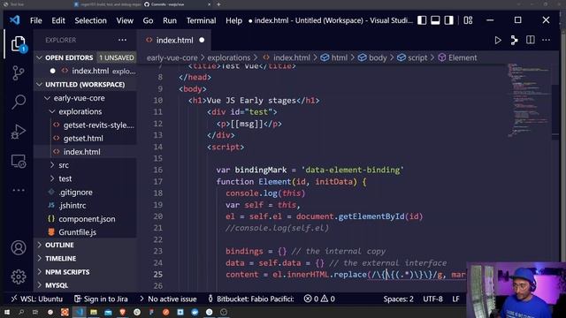Open errors and warnings count

tap(319, 299)
